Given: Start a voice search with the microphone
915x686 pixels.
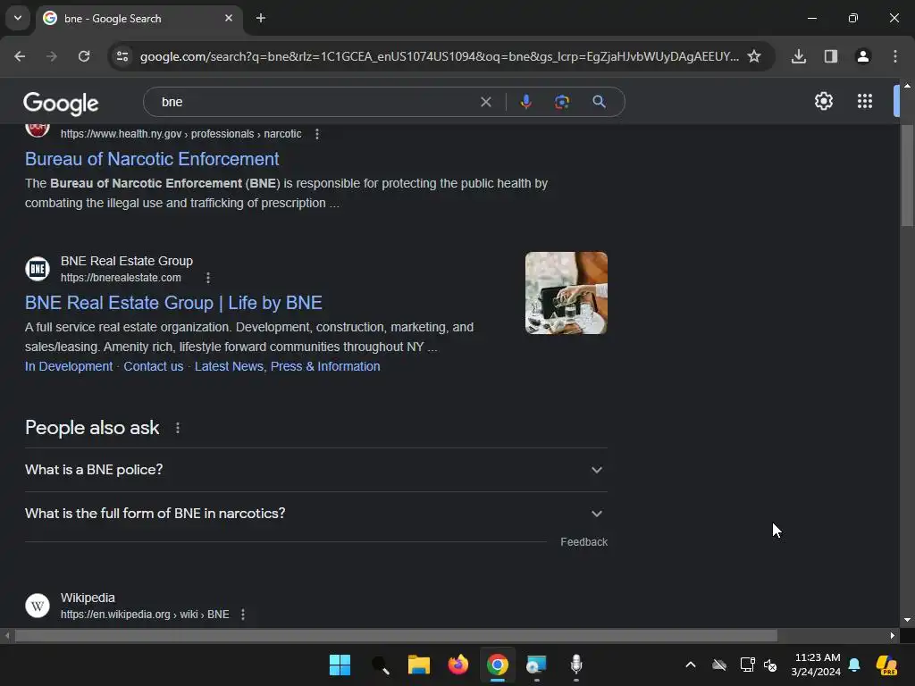Looking at the screenshot, I should 525,102.
